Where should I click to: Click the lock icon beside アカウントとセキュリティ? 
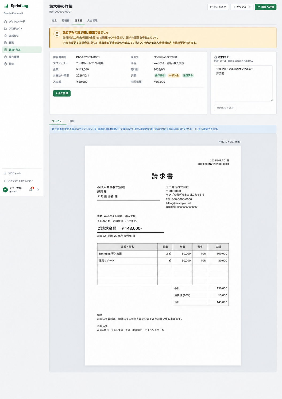5,181
